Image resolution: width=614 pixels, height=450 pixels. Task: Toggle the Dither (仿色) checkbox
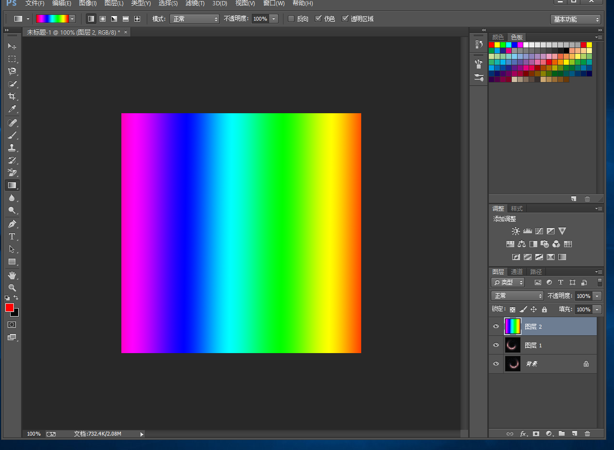click(318, 19)
